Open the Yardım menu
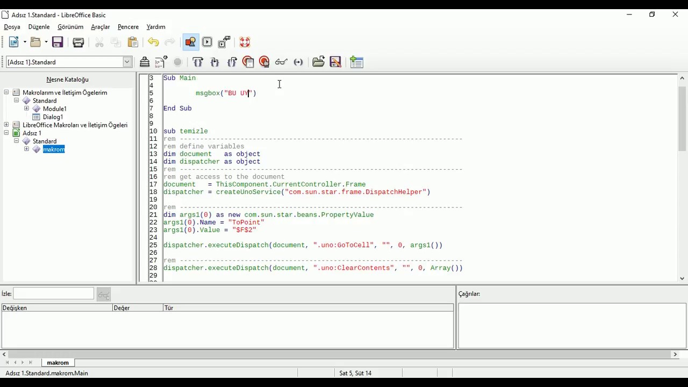This screenshot has height=387, width=688. [156, 27]
